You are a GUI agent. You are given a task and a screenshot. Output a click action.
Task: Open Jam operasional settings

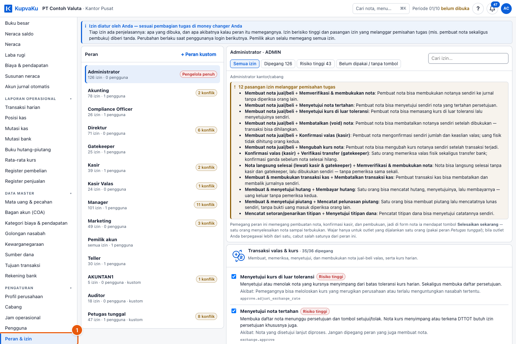coord(38,318)
